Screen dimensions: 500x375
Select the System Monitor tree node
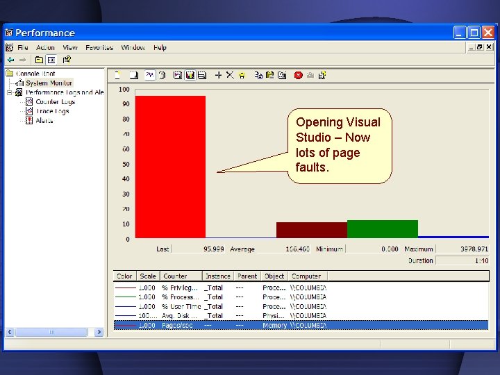tap(49, 83)
